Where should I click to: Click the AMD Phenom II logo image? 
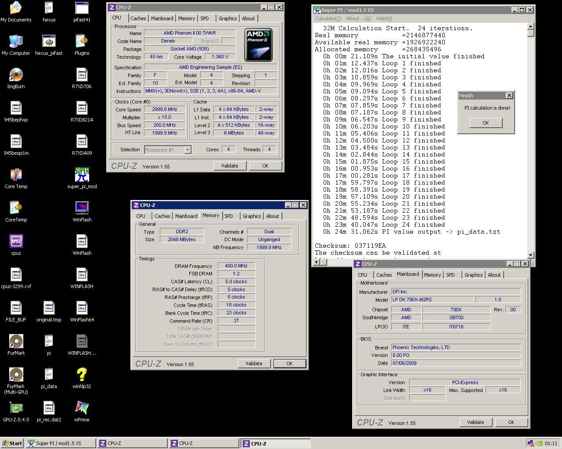258,45
